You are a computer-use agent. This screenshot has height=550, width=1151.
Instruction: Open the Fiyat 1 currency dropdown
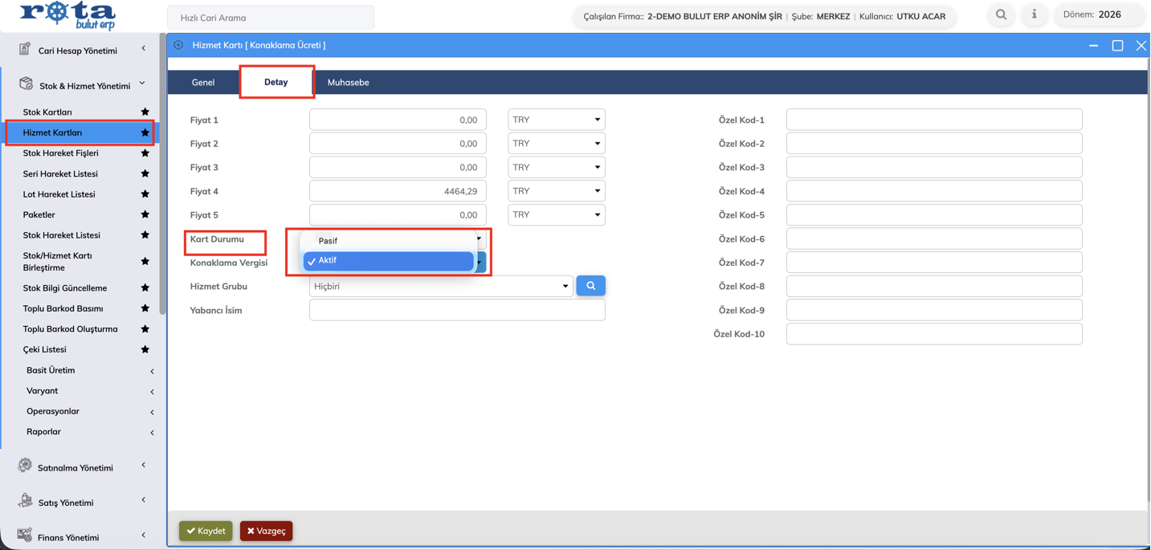(x=556, y=120)
